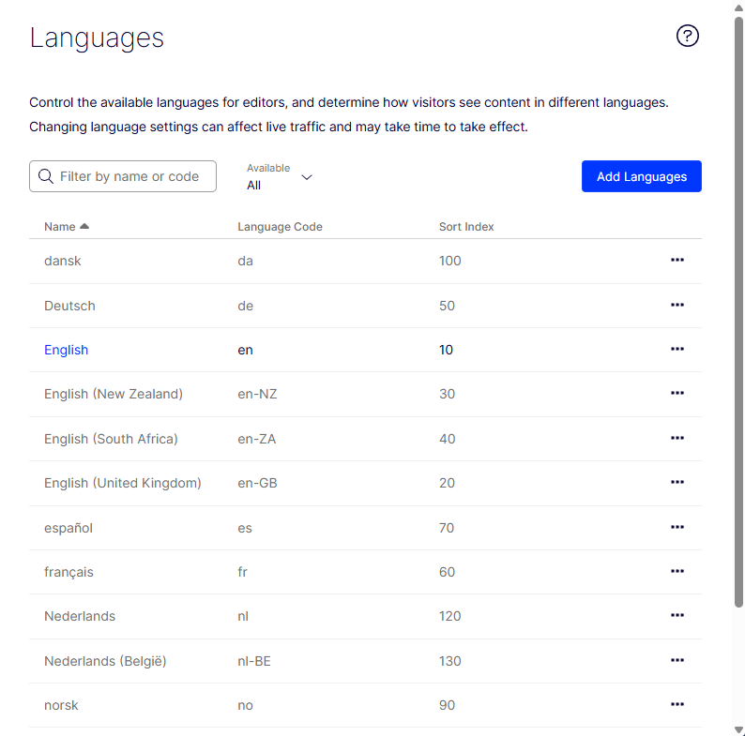Open more options for English en row
745x736 pixels.
677,349
